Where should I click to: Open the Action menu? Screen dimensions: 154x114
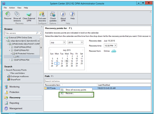12,8
